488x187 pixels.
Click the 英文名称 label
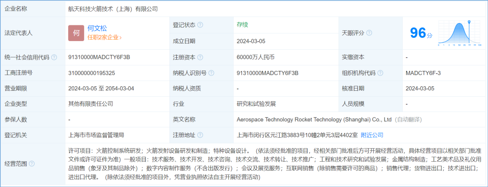click(184, 120)
